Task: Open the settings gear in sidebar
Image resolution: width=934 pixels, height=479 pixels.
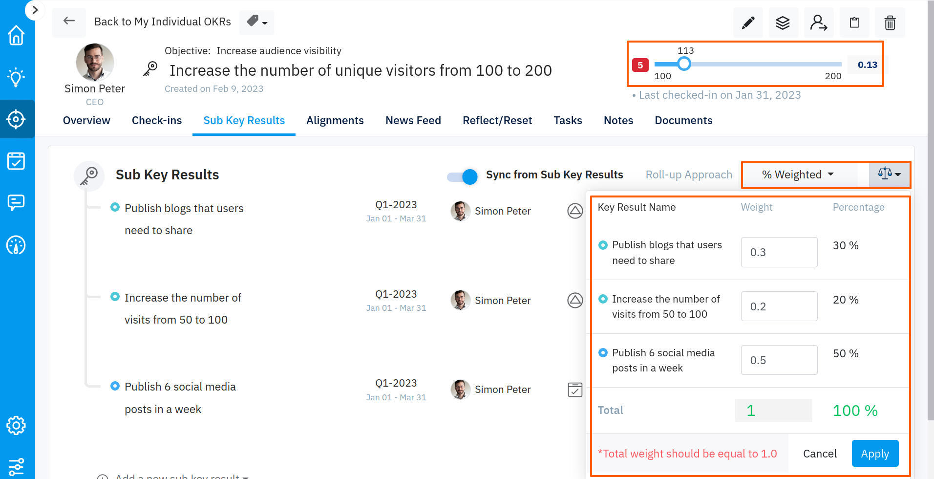Action: pos(16,425)
